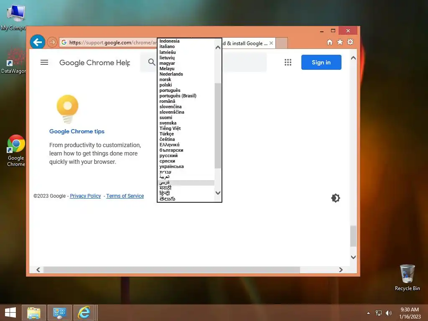This screenshot has height=321, width=428.
Task: Open volume speaker tray icon
Action: point(388,313)
